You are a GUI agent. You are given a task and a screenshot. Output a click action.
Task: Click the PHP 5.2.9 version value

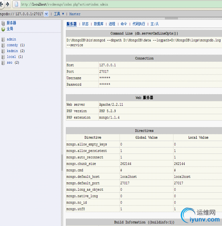click(107, 111)
